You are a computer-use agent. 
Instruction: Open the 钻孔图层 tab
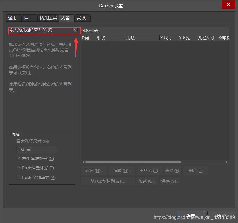48,18
